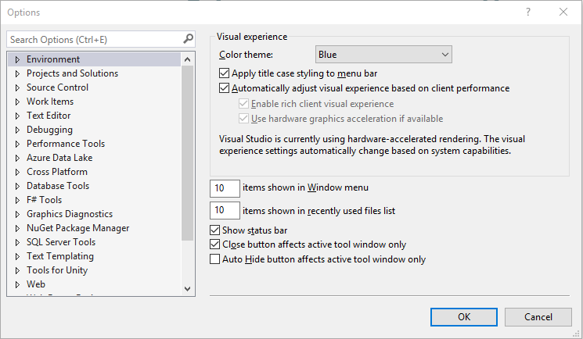Expand the Debugging tree node

[x=17, y=130]
